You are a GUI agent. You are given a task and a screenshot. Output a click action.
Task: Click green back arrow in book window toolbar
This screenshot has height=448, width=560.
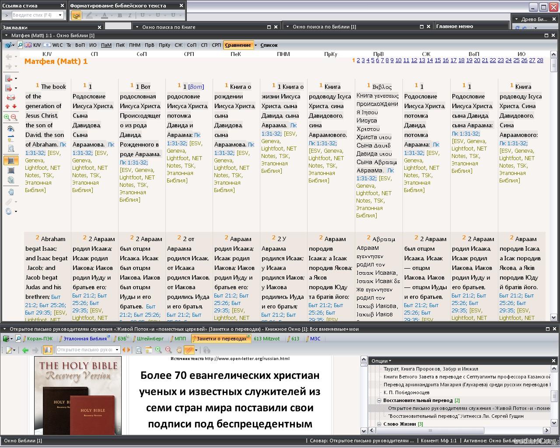pyautogui.click(x=25, y=350)
